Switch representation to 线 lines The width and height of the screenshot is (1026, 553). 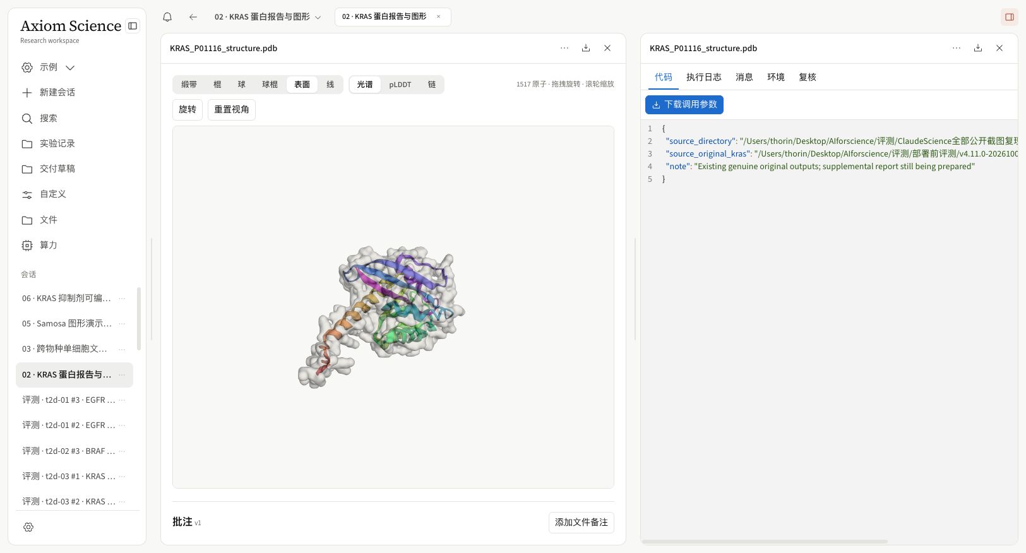tap(330, 85)
